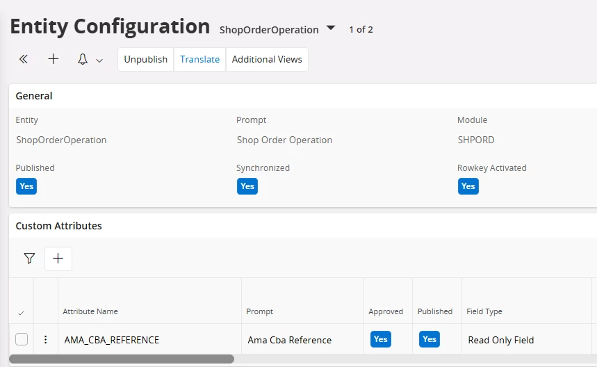Click the horizontal scrollbar thumb below table
The height and width of the screenshot is (367, 597).
(x=122, y=359)
